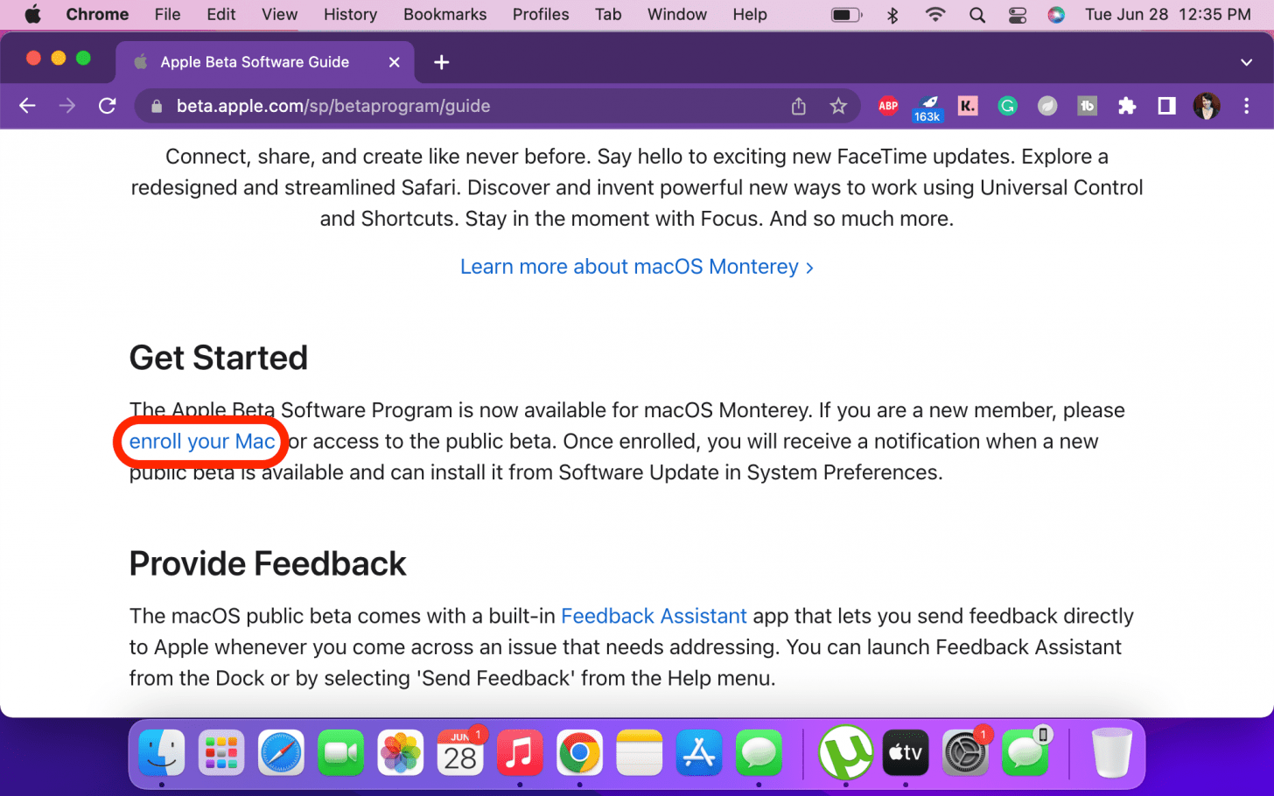Image resolution: width=1274 pixels, height=796 pixels.
Task: Open the Tab menu
Action: pos(608,14)
